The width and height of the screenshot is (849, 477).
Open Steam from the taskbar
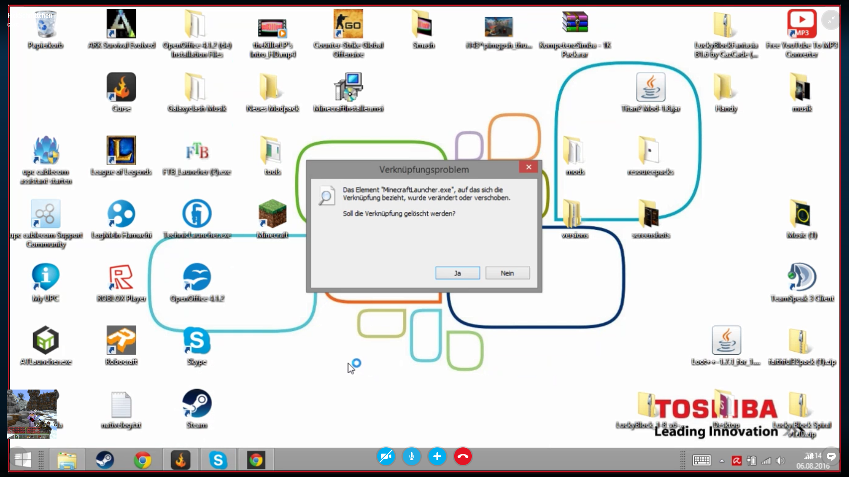point(105,460)
